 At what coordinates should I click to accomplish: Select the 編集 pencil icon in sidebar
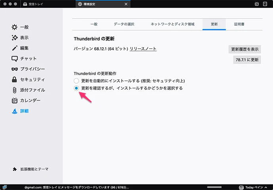point(15,48)
